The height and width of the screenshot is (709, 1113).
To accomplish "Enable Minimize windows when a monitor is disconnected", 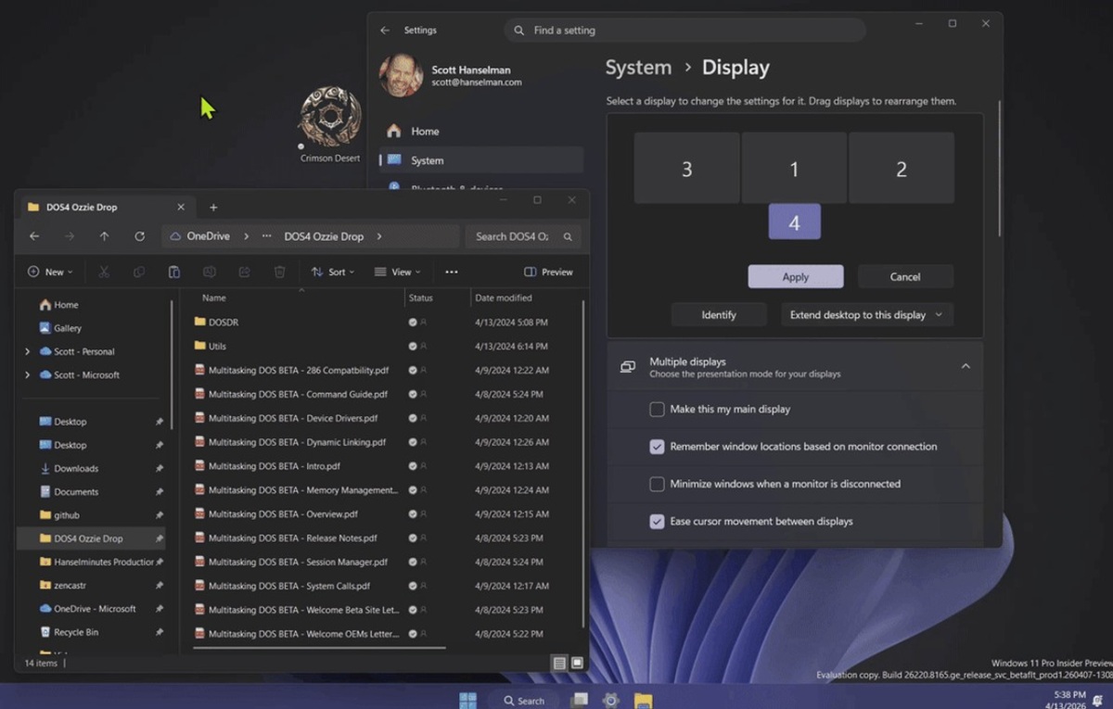I will pos(658,483).
